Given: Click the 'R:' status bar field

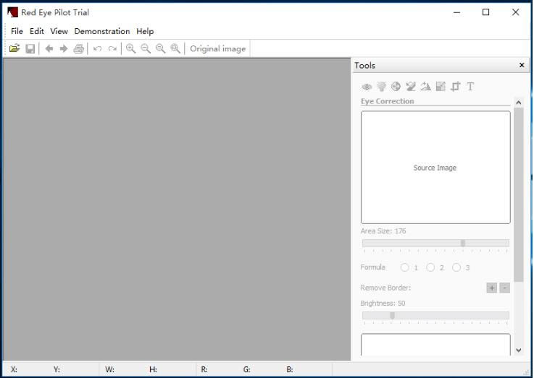Looking at the screenshot, I should point(204,369).
